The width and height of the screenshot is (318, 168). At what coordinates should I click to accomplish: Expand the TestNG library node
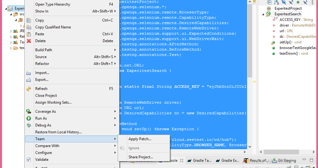tap(11, 42)
